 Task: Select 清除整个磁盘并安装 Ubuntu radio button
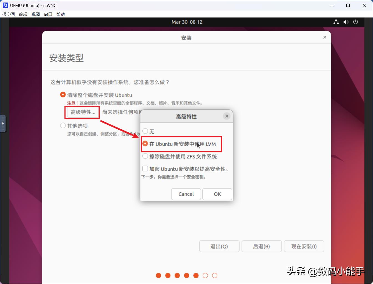63,95
